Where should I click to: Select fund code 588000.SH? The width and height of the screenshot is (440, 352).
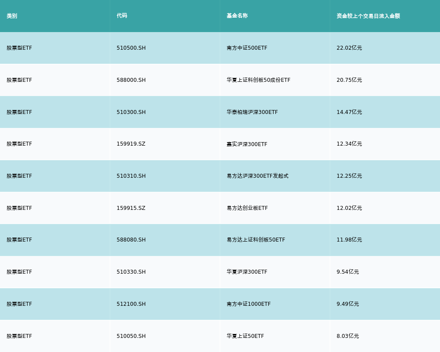131,80
